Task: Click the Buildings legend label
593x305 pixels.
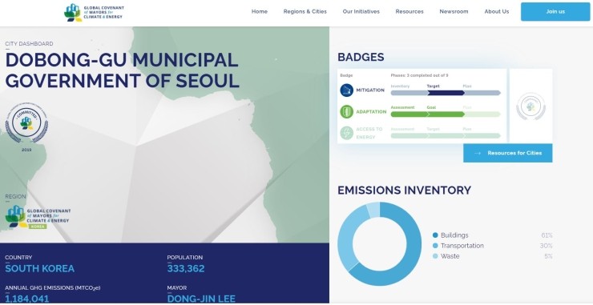Action: tap(454, 235)
